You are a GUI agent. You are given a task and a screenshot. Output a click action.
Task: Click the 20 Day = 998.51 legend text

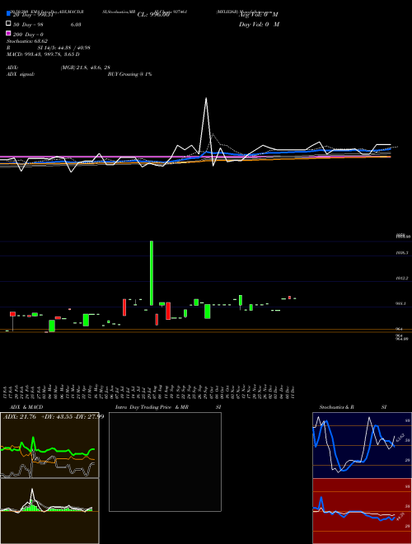33,15
